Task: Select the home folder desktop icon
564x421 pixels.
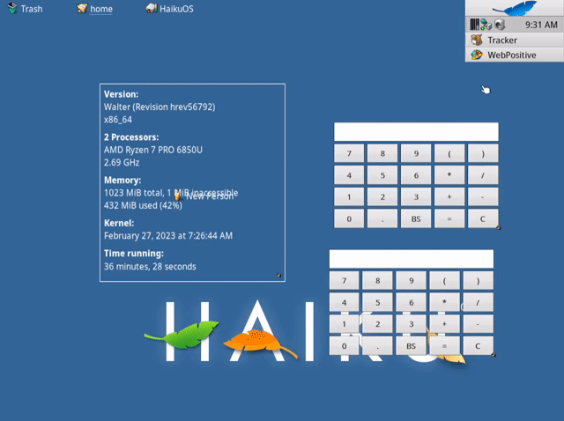Action: [x=94, y=9]
